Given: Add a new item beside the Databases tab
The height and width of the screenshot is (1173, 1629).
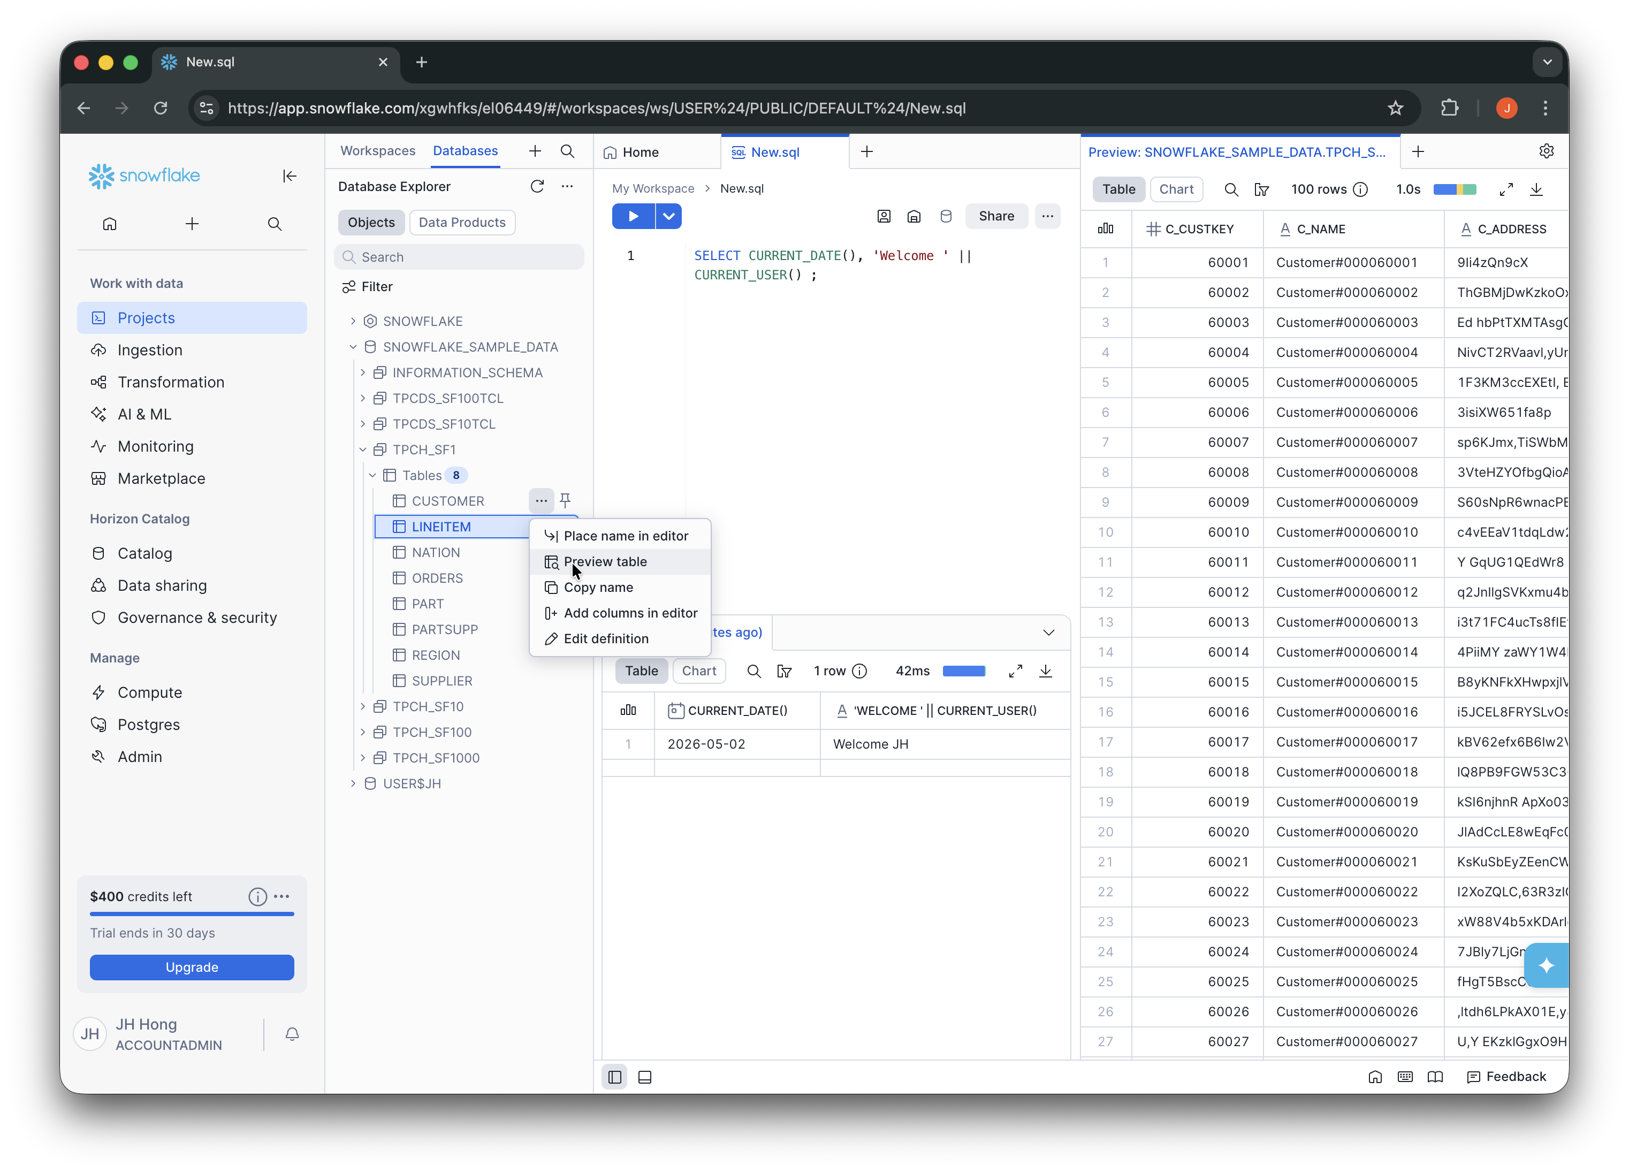Looking at the screenshot, I should 535,151.
